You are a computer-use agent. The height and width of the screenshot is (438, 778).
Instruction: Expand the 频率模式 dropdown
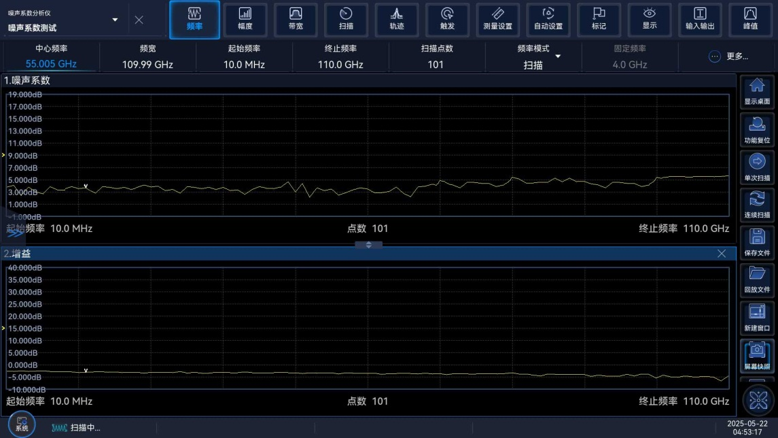pos(558,56)
